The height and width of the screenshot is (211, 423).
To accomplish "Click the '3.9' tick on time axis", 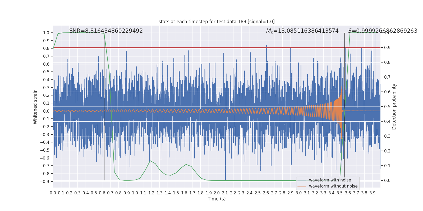I will tap(372, 193).
